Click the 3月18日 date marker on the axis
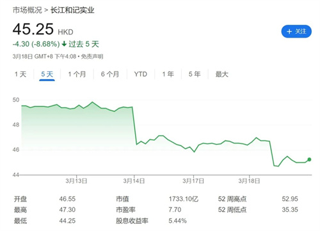Screen dimensions: 320x231 [249, 181]
